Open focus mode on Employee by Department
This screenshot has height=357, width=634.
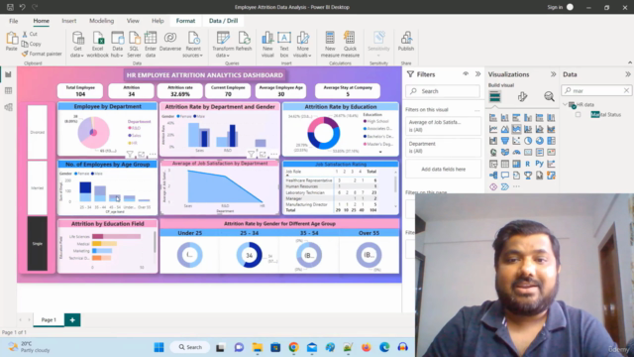(141, 155)
